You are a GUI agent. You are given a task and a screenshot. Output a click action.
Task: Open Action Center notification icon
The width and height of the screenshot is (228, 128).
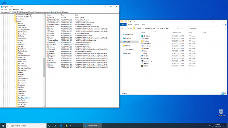pyautogui.click(x=224, y=126)
